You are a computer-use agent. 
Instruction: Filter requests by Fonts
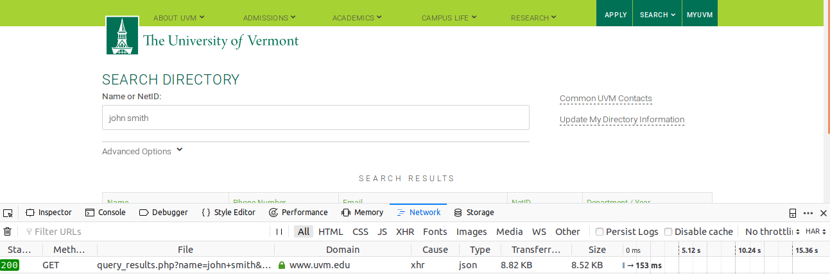435,232
